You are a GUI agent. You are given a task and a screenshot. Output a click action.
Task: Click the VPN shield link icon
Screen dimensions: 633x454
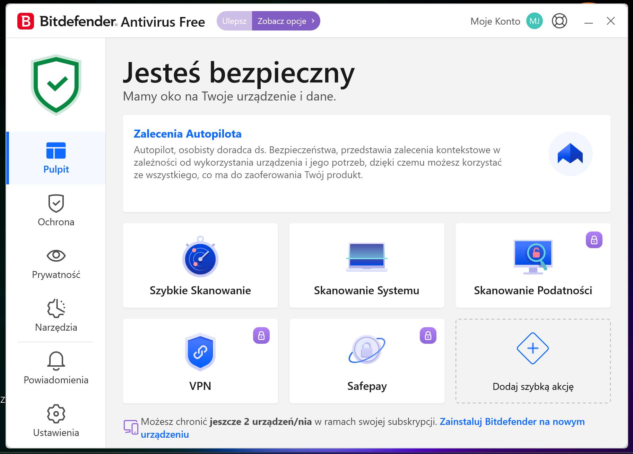click(x=200, y=352)
